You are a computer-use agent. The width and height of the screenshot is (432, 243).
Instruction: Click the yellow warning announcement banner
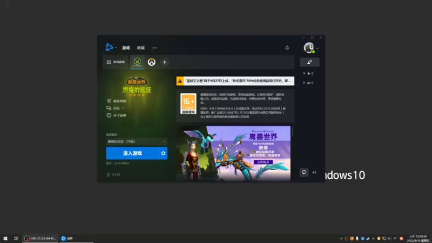tap(235, 81)
